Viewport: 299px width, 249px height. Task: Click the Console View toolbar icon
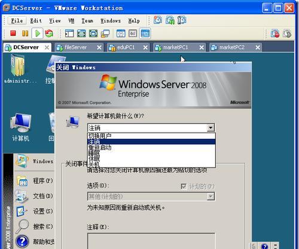pyautogui.click(x=145, y=34)
